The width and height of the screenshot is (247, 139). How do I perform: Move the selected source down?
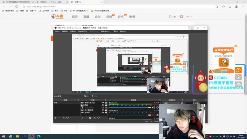[x=98, y=118]
